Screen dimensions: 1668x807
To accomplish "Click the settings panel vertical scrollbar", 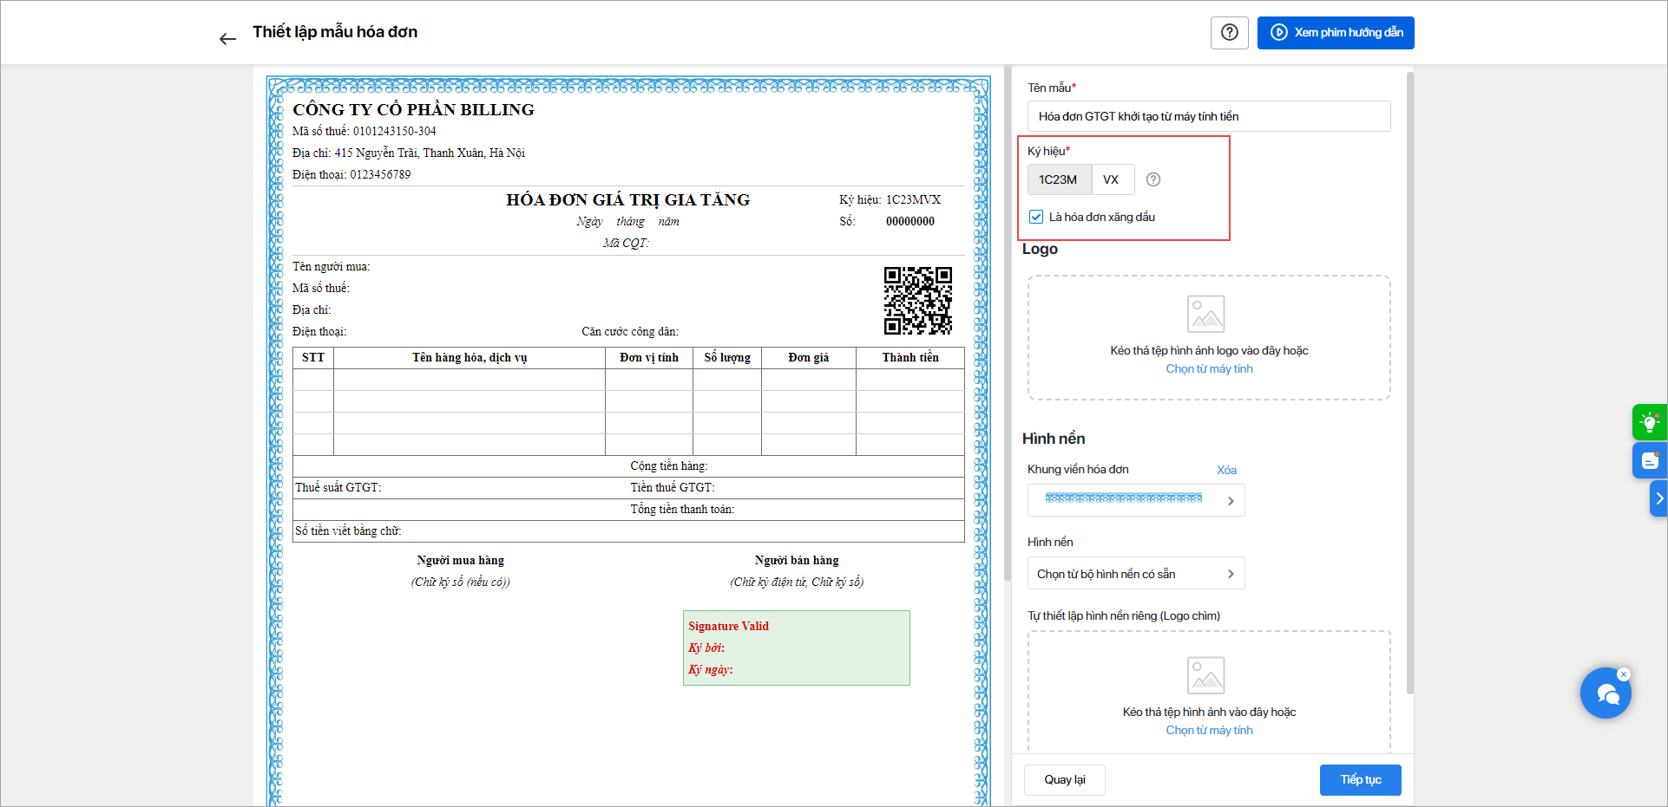I will [x=1409, y=381].
